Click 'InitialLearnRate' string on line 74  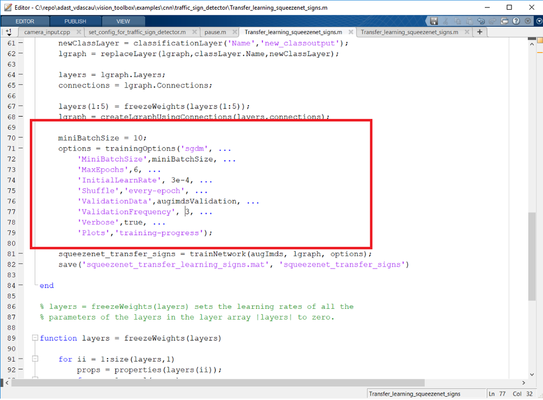click(119, 180)
